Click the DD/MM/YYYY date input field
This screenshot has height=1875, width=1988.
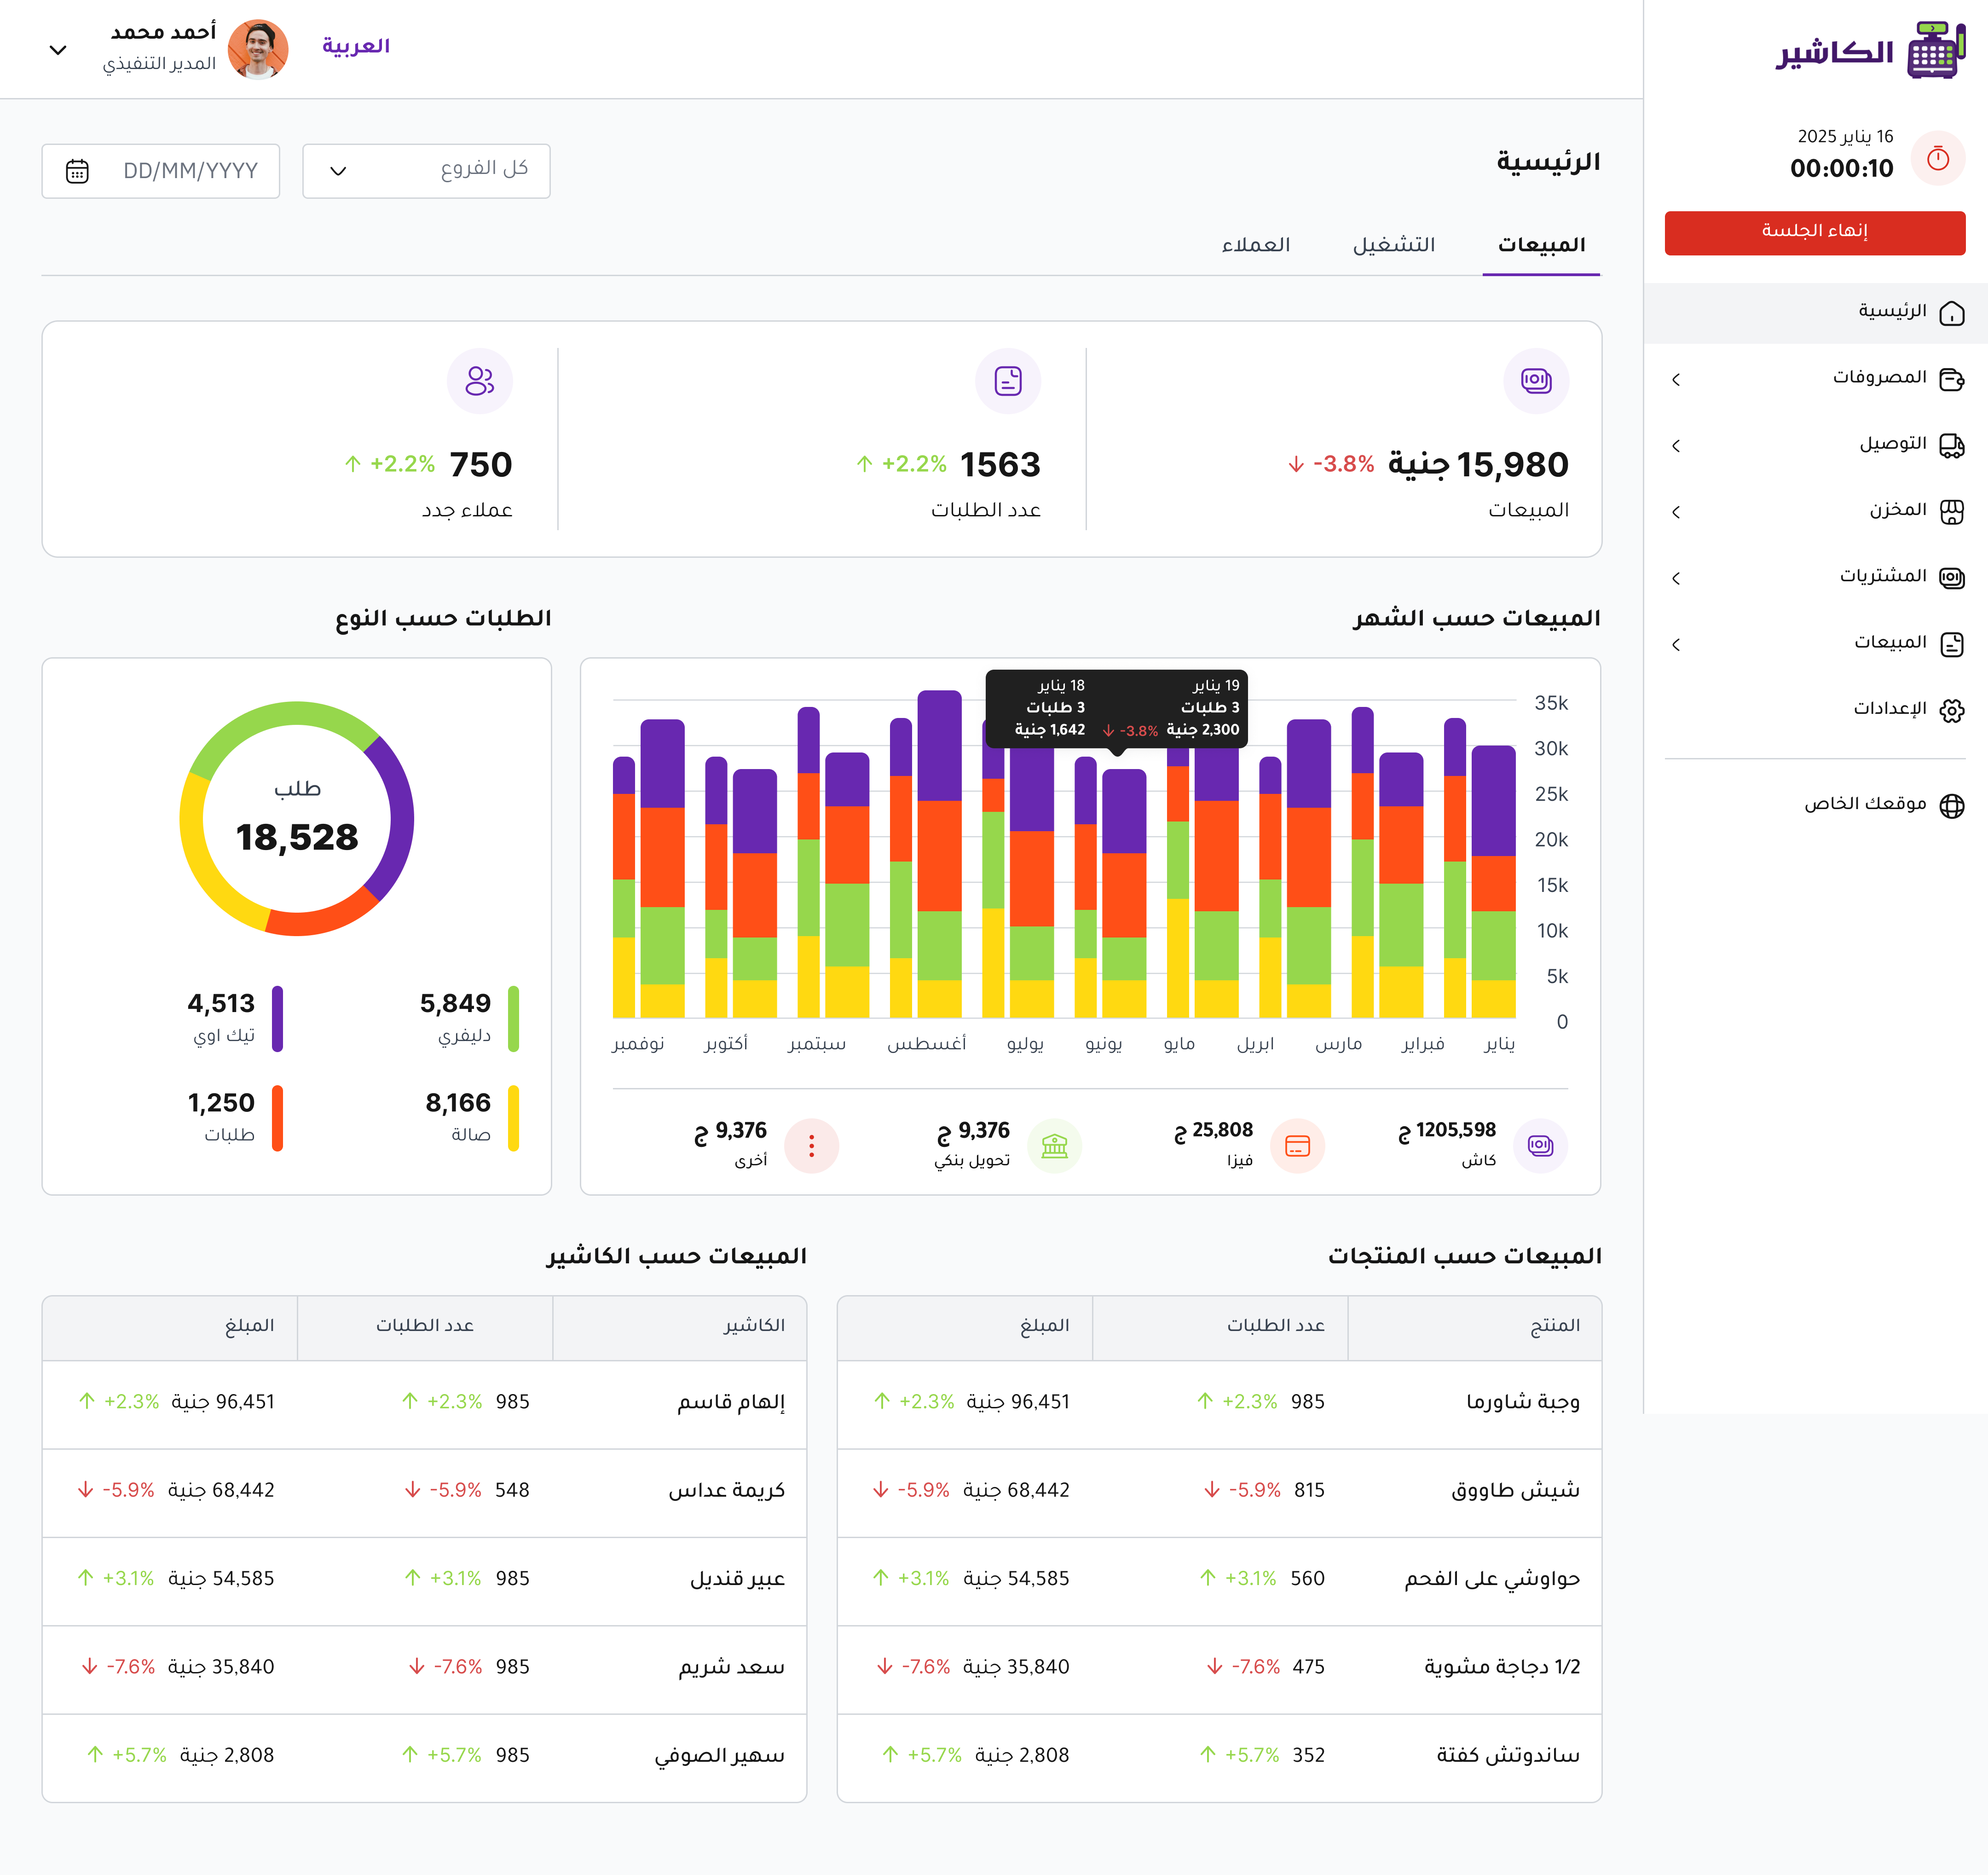tap(190, 171)
